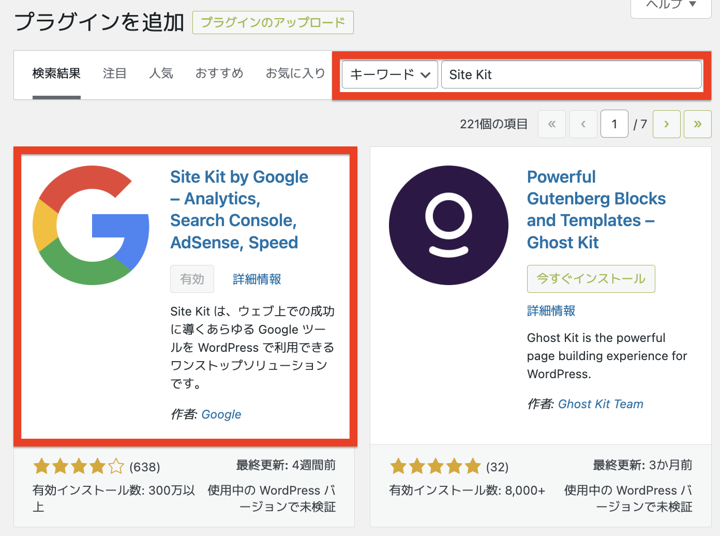Click the (638) rating count
Screen dimensions: 720x536
pos(145,467)
